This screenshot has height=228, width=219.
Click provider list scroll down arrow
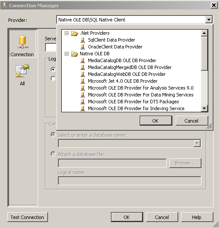(x=204, y=108)
